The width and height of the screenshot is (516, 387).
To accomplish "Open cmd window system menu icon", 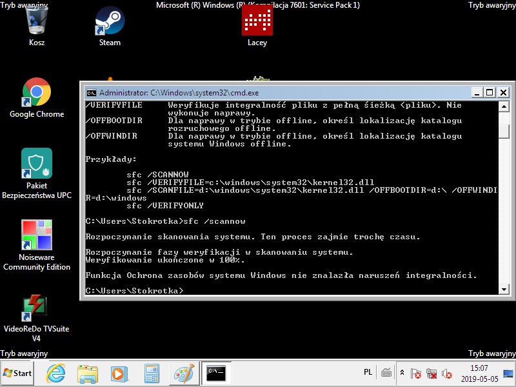I will coord(92,92).
